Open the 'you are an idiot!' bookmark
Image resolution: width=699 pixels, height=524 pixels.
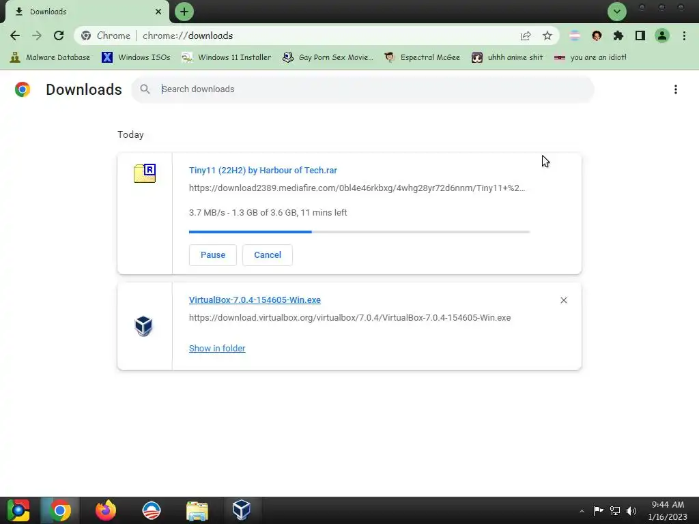tap(590, 57)
